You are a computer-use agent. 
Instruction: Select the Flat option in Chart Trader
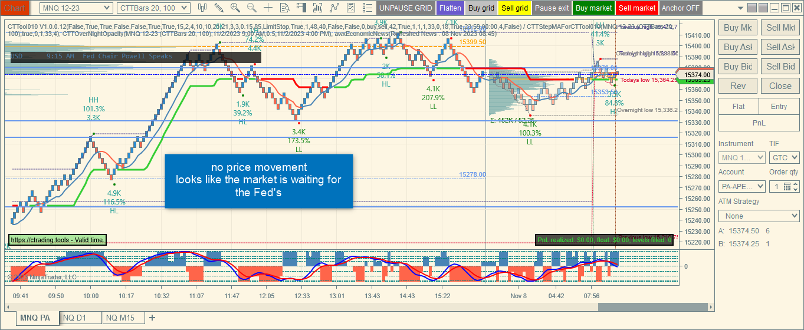tap(738, 107)
